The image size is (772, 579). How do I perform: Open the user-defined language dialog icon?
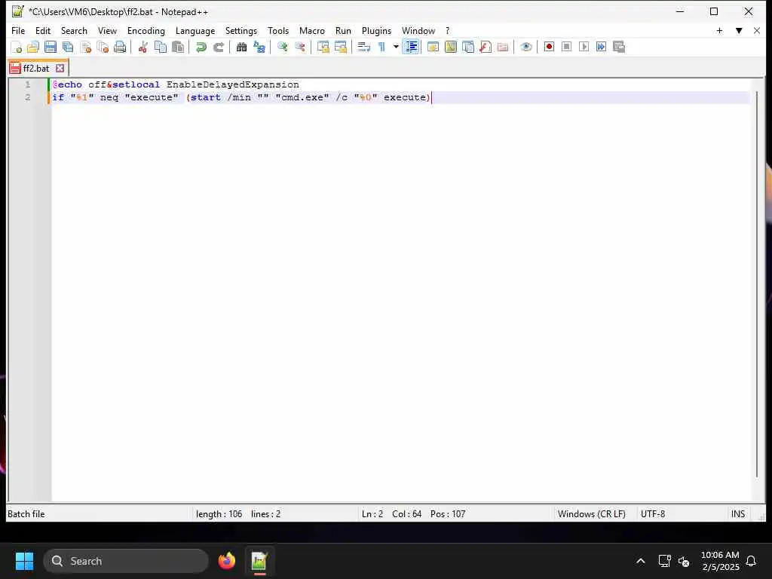click(433, 47)
